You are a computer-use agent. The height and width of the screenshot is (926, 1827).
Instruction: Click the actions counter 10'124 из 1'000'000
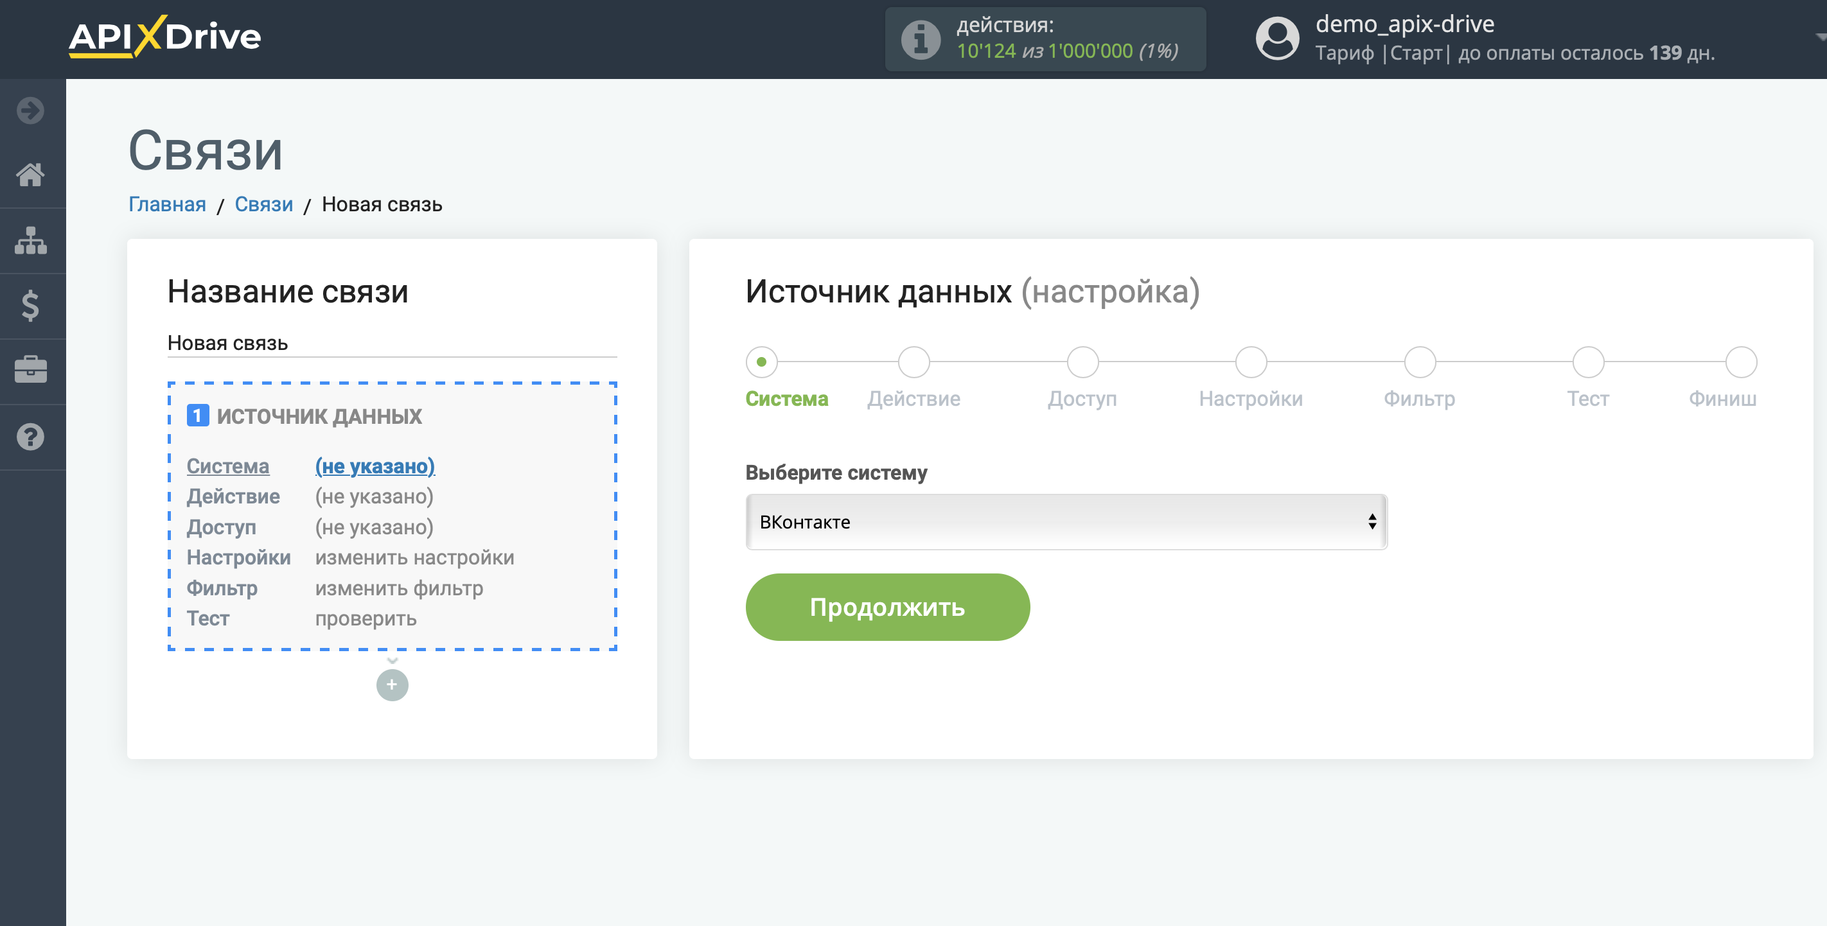click(x=1068, y=51)
